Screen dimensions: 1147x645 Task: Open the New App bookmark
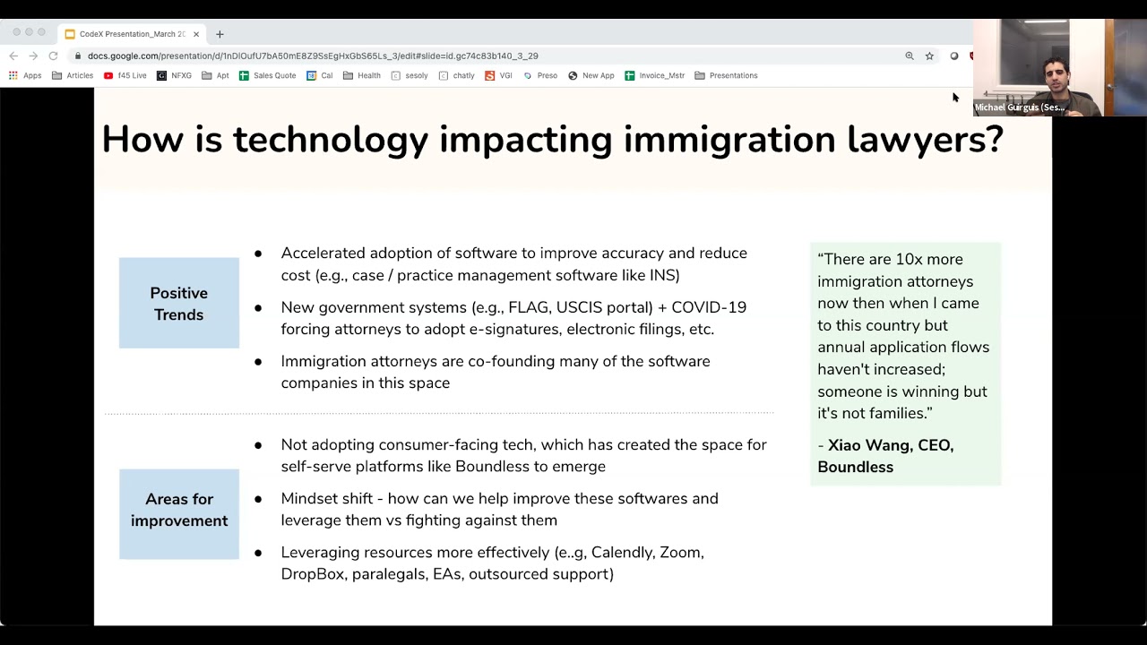591,75
